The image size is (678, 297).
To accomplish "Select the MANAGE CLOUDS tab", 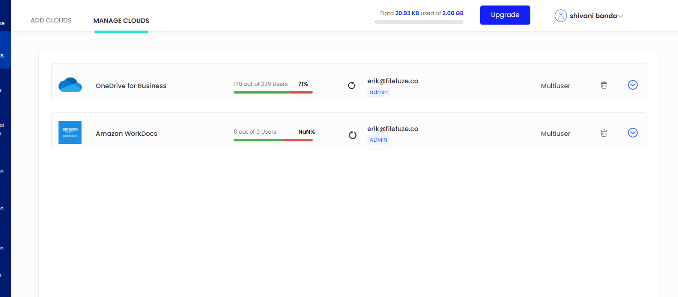I will (121, 21).
